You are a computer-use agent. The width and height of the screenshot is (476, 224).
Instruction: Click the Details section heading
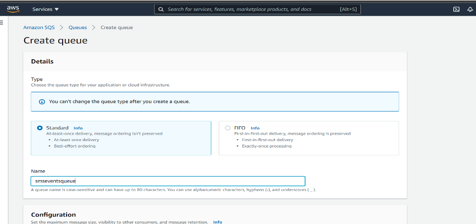[x=42, y=61]
